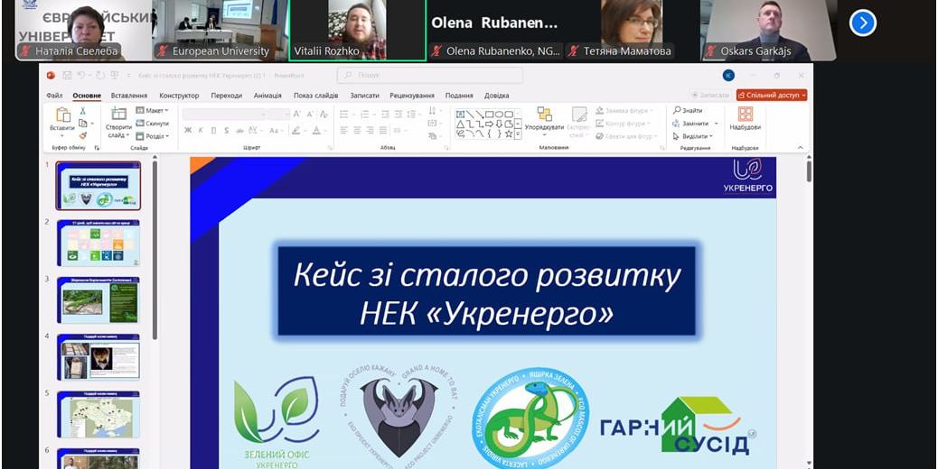Toggle bold Ж formatting
Viewport: 938px width, 469px height.
pyautogui.click(x=188, y=130)
